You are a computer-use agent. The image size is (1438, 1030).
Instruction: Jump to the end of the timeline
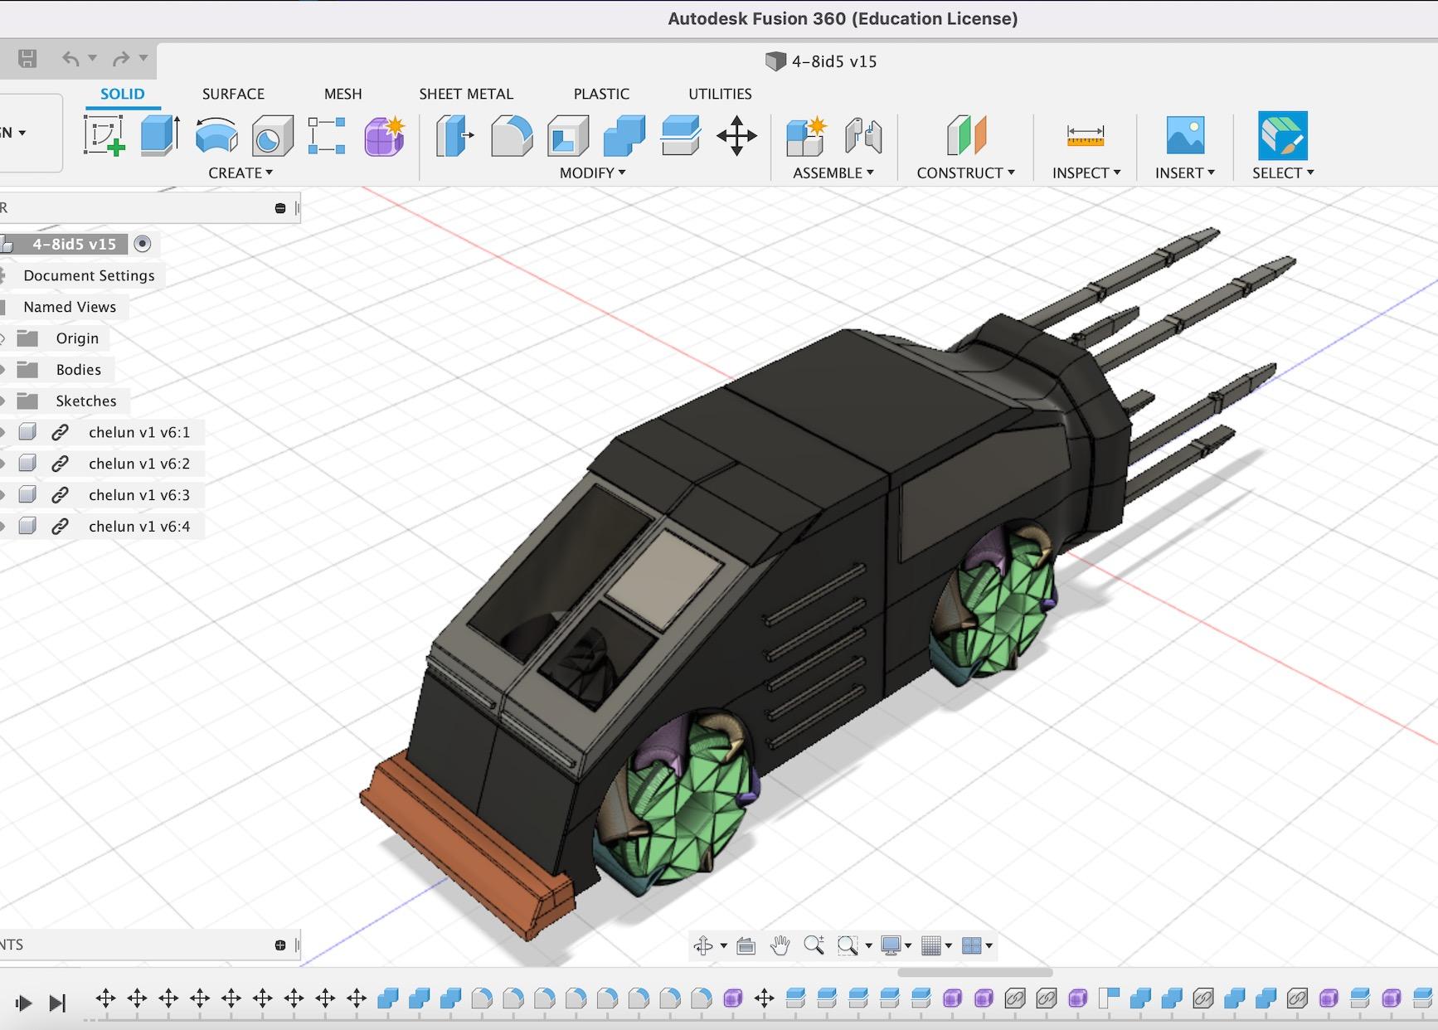point(57,1003)
